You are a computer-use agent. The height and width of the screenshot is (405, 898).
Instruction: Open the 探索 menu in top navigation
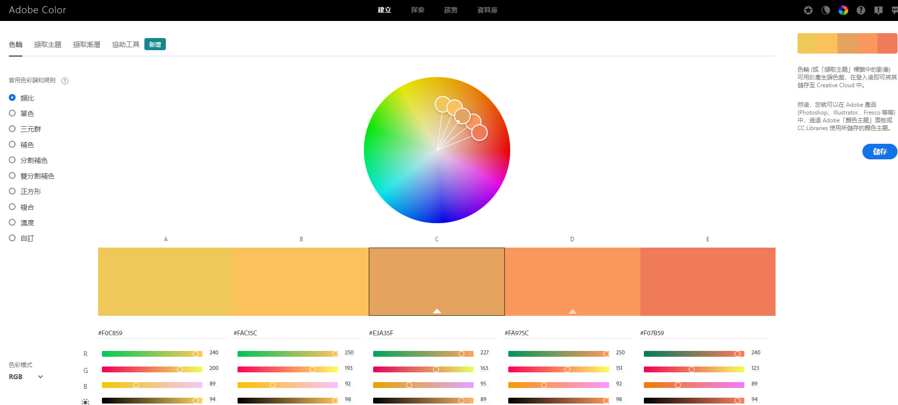coord(418,10)
